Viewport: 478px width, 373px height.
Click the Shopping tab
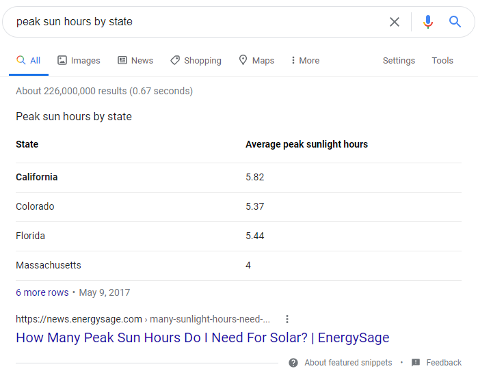[x=196, y=61]
